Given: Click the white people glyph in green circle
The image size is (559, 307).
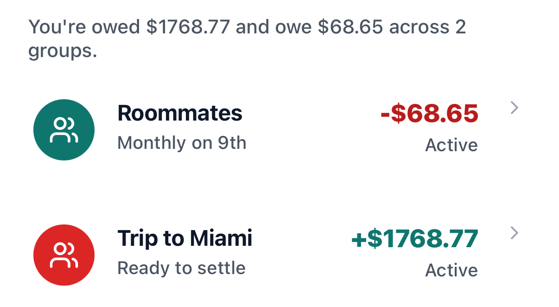Looking at the screenshot, I should [x=64, y=130].
